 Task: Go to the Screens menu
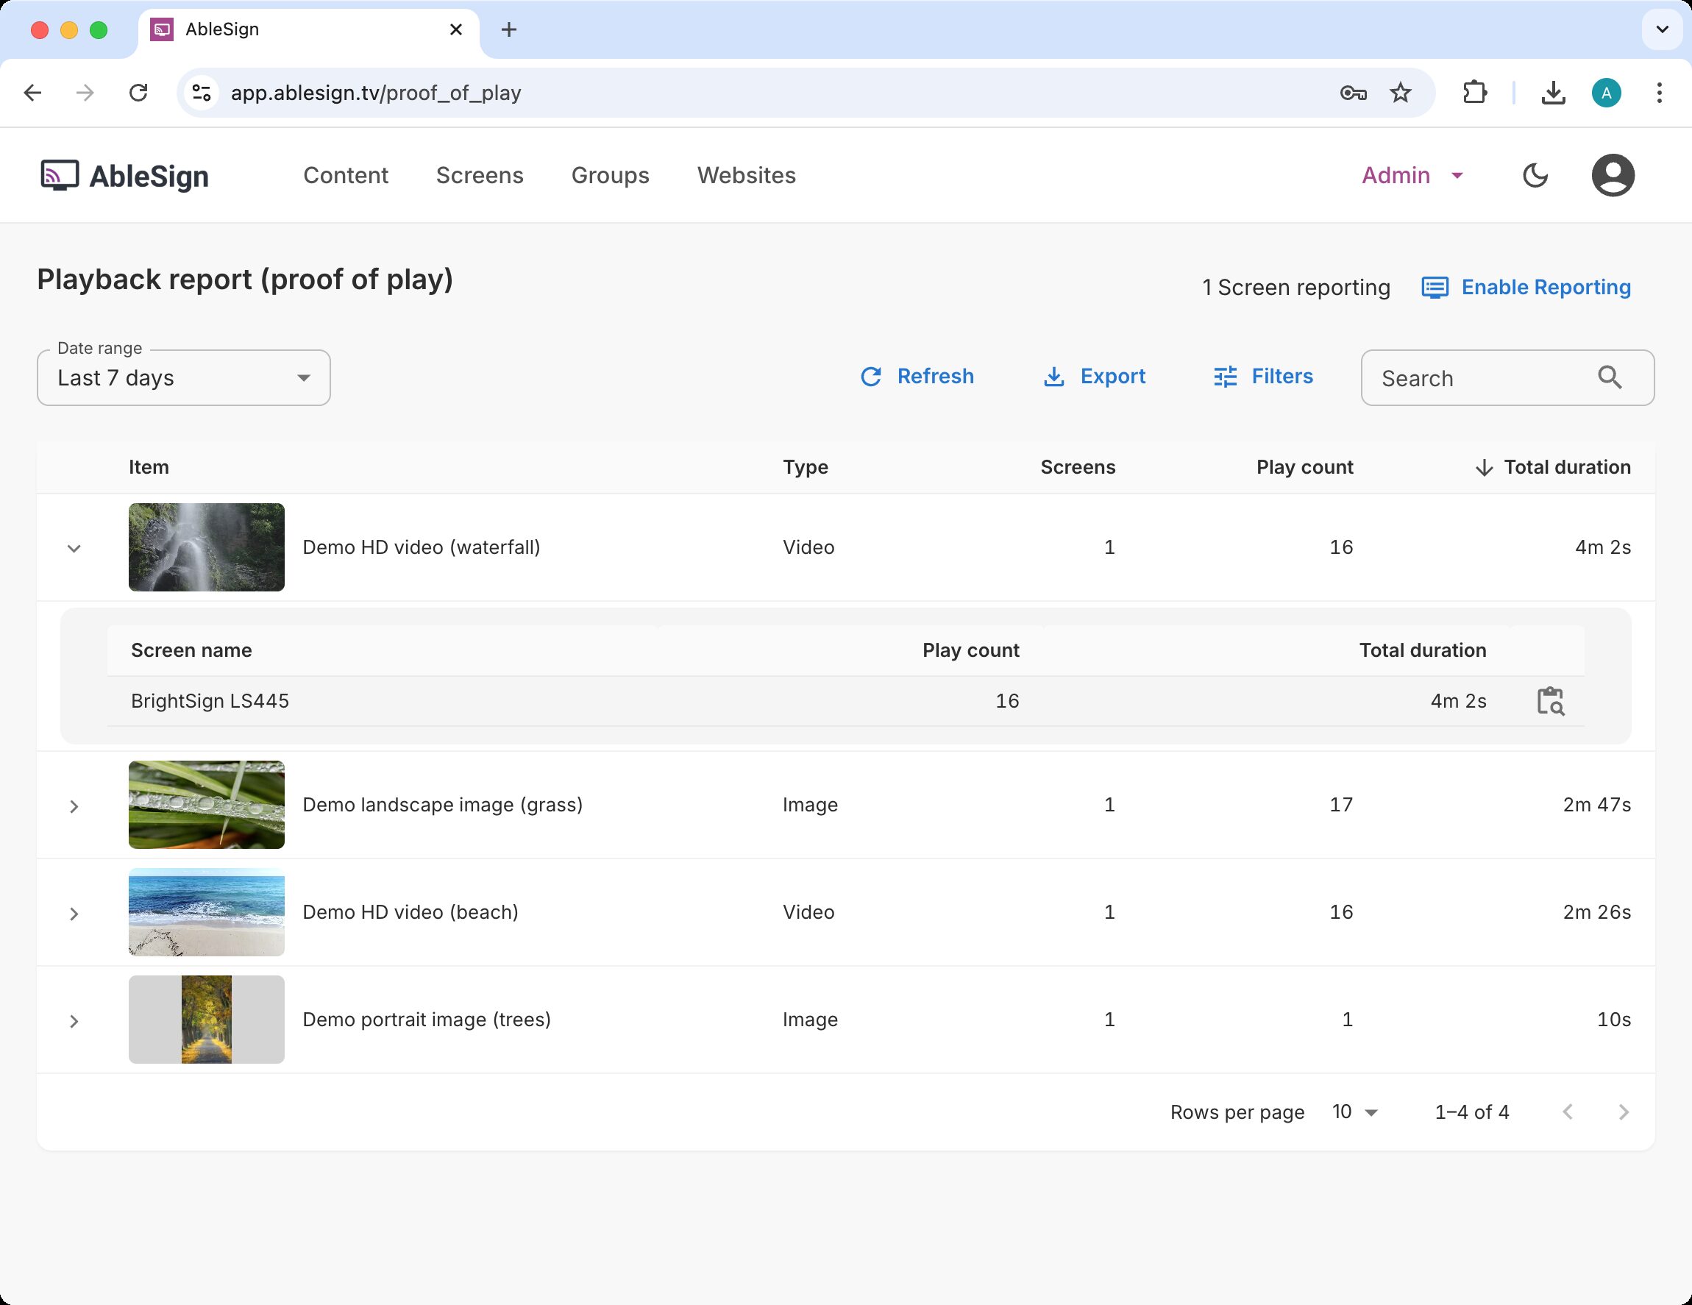click(480, 176)
